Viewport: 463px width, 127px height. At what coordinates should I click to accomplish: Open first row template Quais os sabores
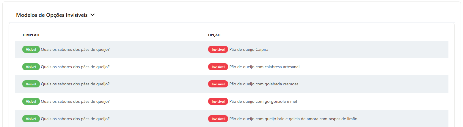[75, 50]
